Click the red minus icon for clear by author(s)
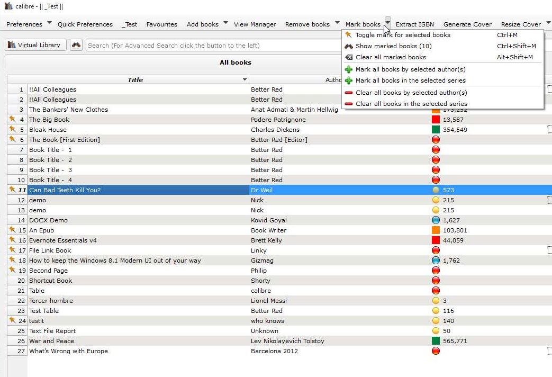Screen dimensions: 552x377 (349, 93)
